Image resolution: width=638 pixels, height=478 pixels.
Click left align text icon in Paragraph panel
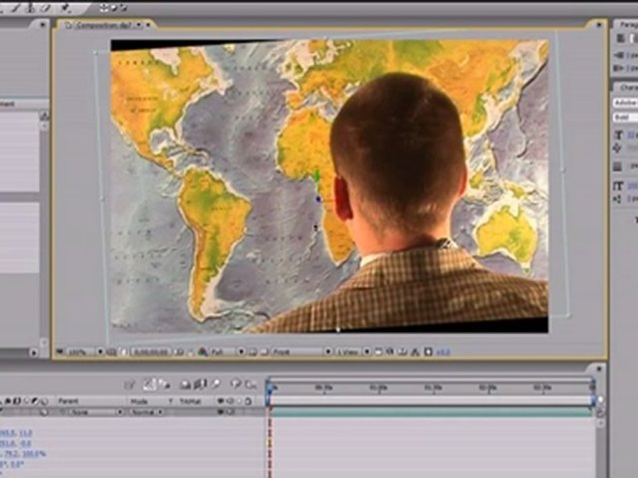(x=621, y=39)
